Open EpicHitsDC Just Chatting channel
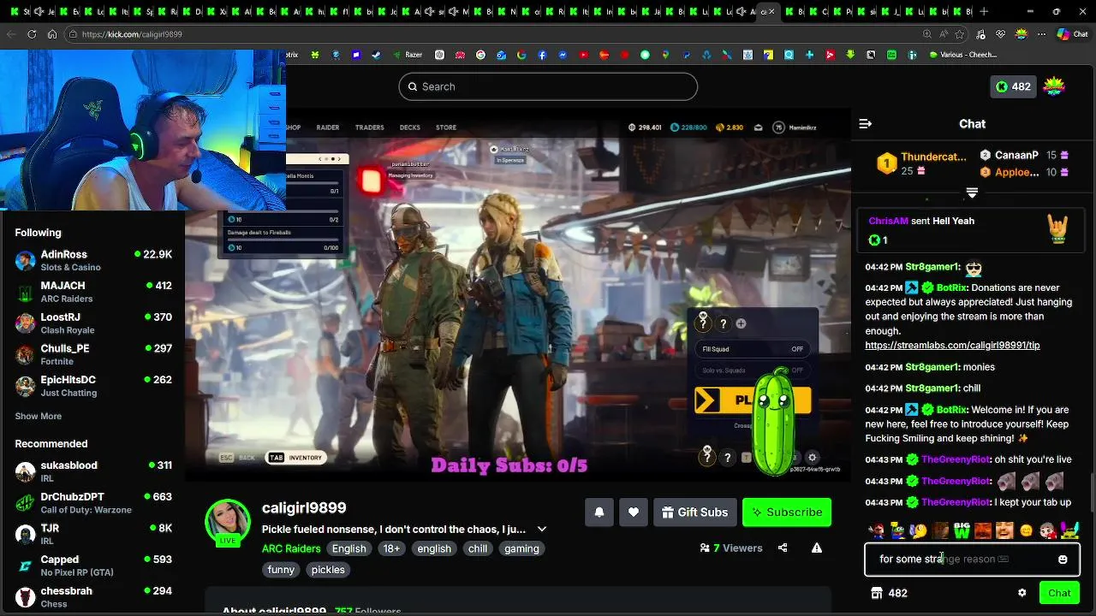This screenshot has width=1096, height=616. coord(92,386)
